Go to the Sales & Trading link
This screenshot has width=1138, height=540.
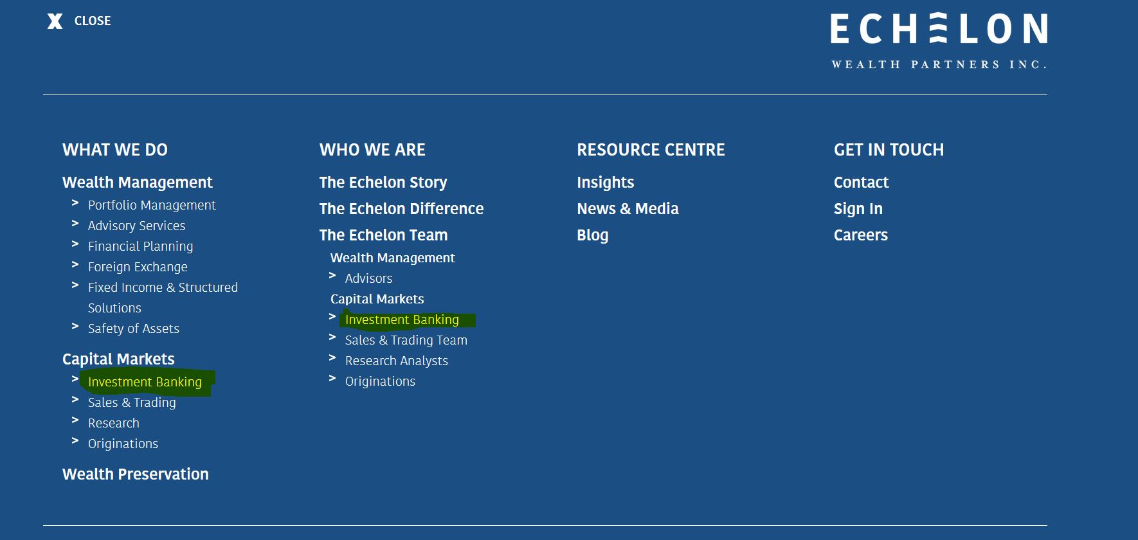[132, 402]
